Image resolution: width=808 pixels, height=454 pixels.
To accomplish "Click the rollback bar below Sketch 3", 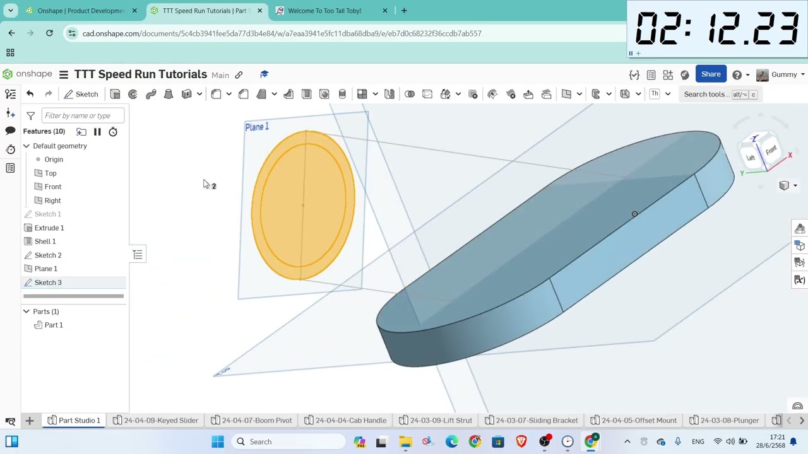I will pyautogui.click(x=73, y=296).
